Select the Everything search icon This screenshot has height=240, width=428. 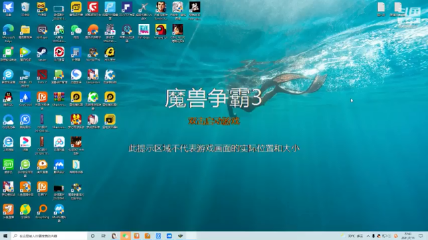[42, 211]
